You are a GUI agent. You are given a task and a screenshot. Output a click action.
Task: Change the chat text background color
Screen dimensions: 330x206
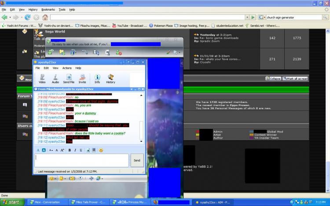point(44,150)
